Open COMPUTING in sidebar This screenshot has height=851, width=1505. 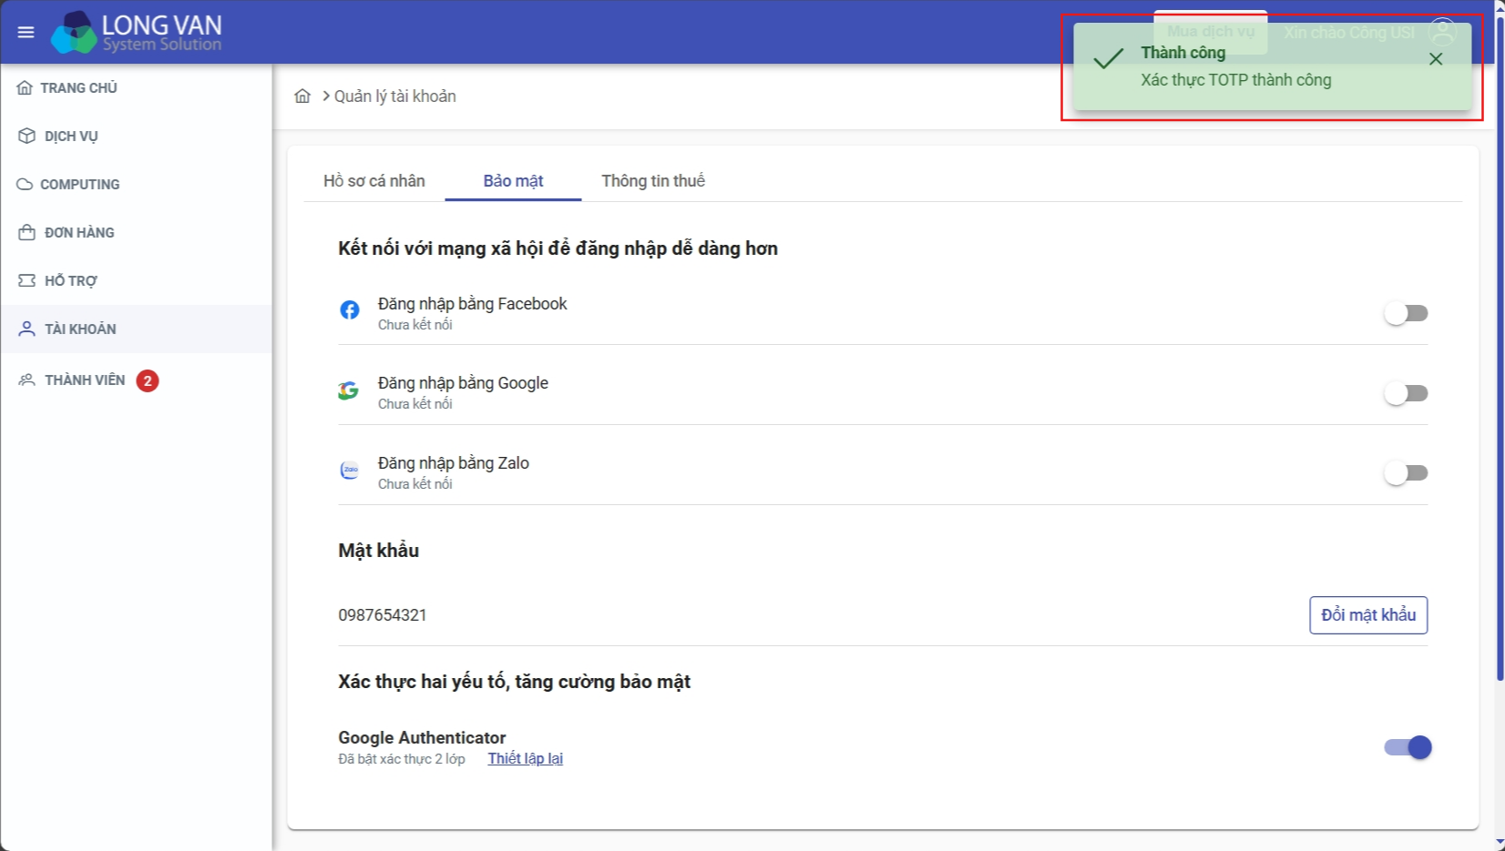point(137,185)
